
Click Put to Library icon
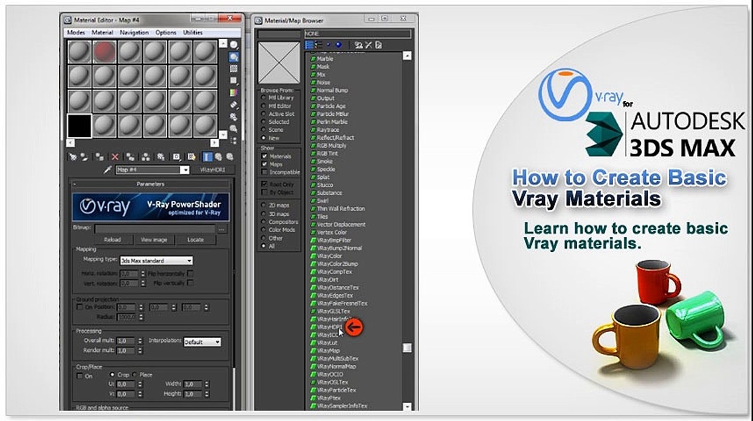coord(160,157)
